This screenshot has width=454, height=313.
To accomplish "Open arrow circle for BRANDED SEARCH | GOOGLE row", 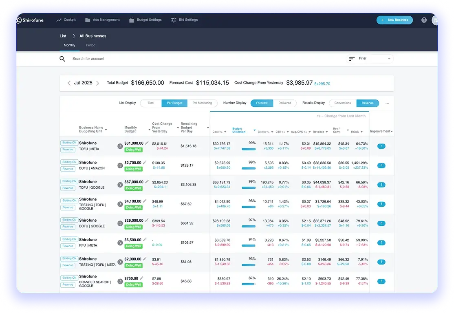I will (x=120, y=281).
